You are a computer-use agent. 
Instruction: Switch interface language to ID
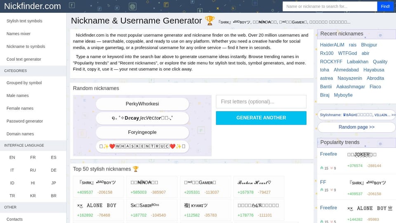point(12,183)
